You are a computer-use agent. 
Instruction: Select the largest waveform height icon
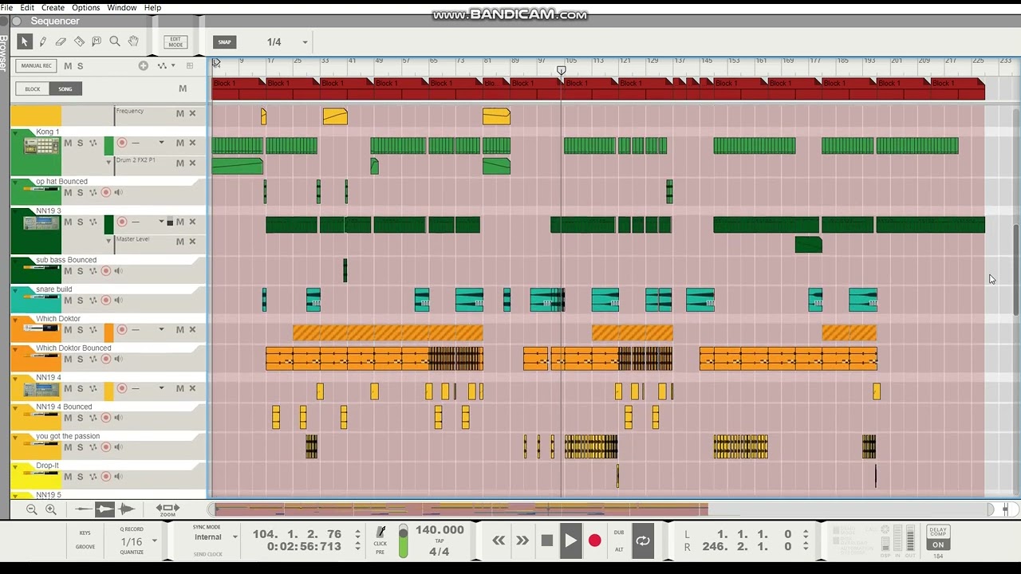click(x=126, y=509)
